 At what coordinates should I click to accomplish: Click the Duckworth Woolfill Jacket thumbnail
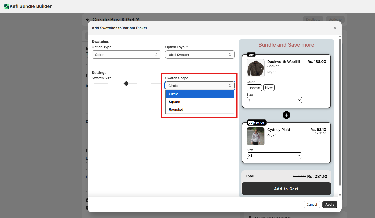click(255, 68)
